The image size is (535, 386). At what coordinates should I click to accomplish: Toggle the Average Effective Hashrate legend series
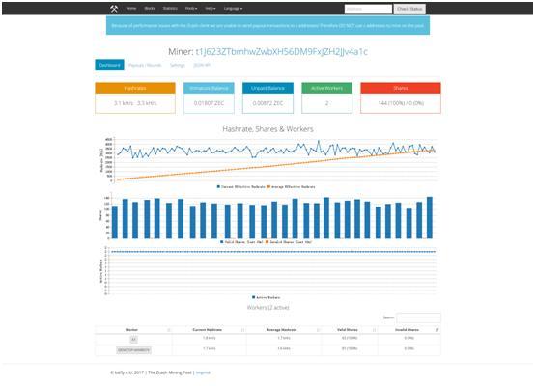pos(291,187)
